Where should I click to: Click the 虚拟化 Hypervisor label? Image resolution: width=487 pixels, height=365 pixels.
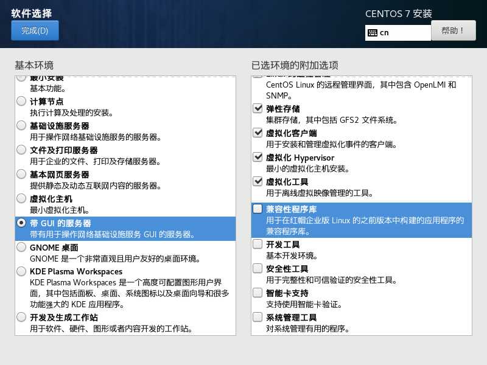300,158
